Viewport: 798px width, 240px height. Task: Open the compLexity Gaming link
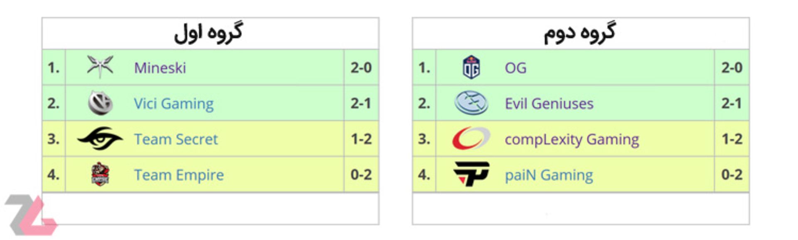(x=572, y=140)
